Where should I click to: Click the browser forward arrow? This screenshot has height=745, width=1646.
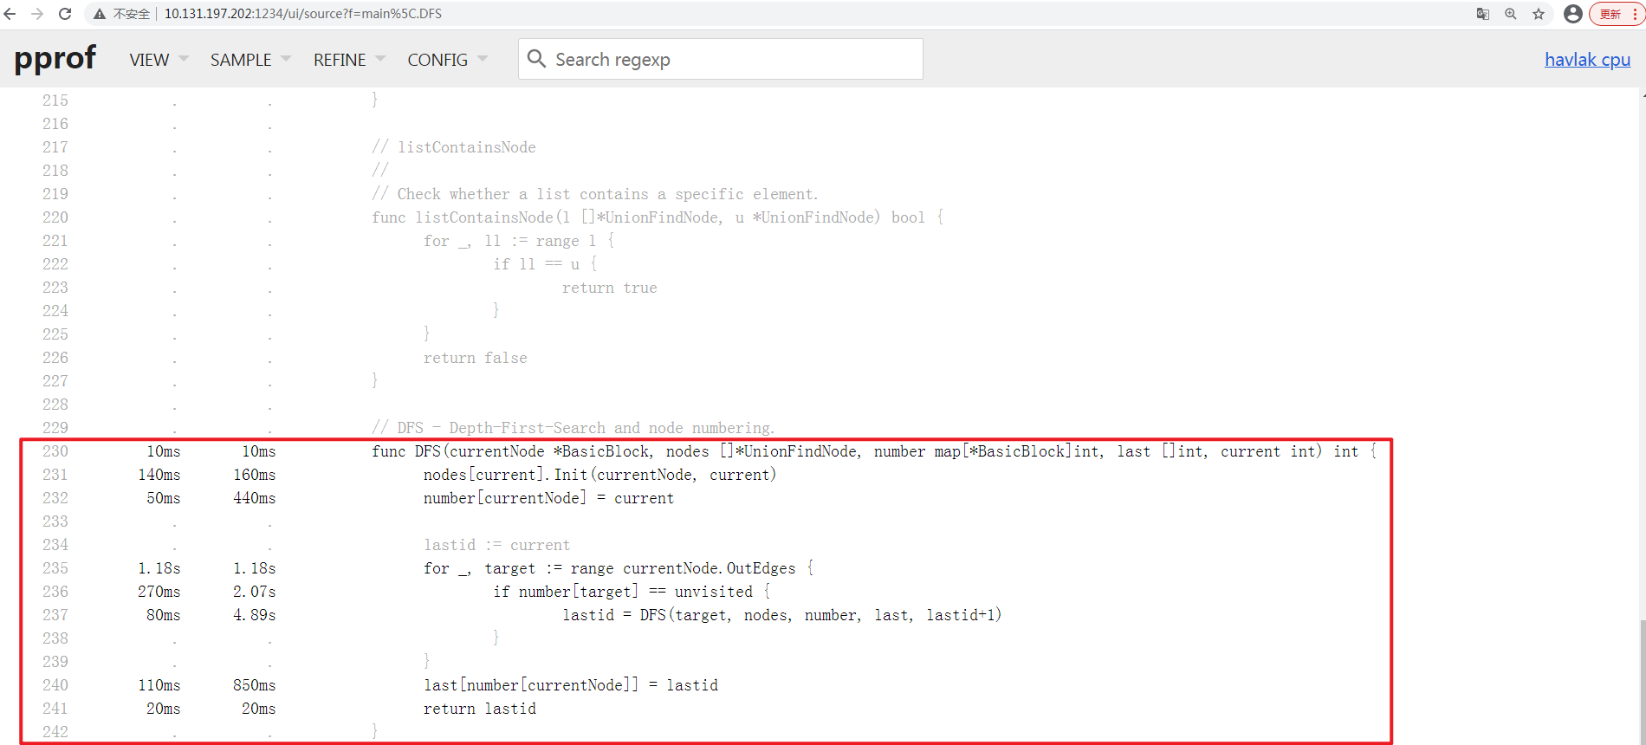[37, 14]
